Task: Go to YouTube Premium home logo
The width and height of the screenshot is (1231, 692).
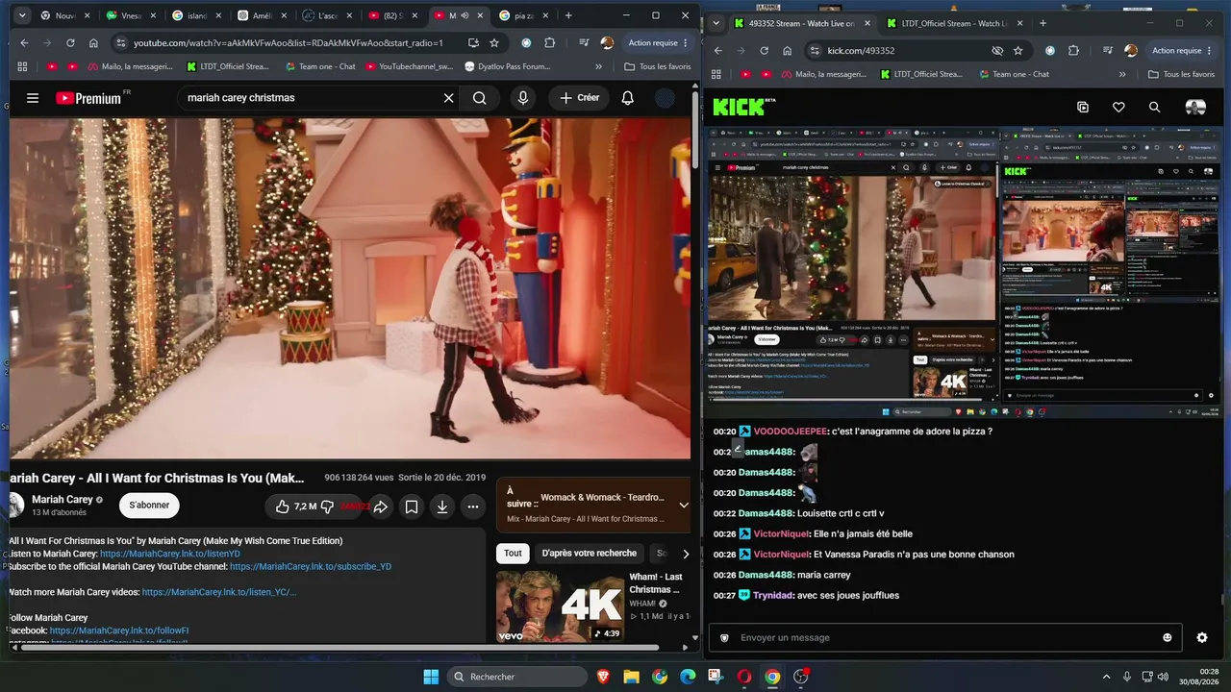Action: (x=89, y=98)
